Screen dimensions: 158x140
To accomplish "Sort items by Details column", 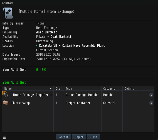I will (x=131, y=89).
